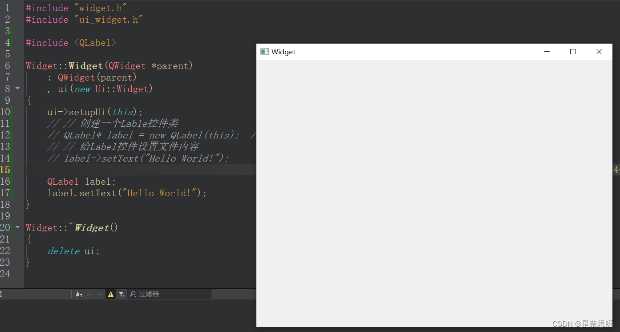Click line number 24 in gutter
Image resolution: width=620 pixels, height=332 pixels.
click(x=5, y=274)
